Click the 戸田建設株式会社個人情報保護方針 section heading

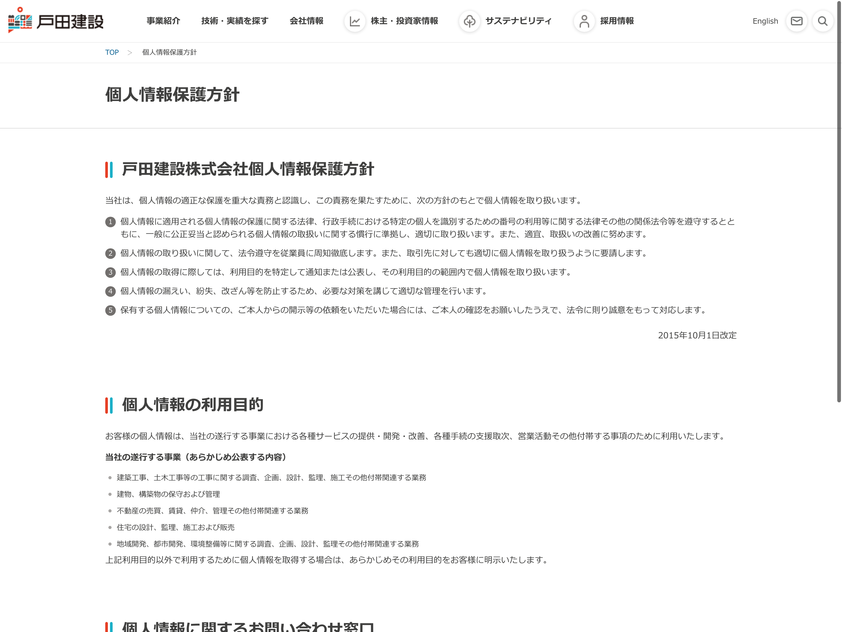248,169
